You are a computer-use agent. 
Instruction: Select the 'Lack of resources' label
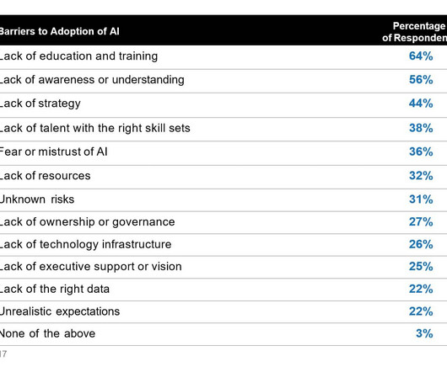45,176
